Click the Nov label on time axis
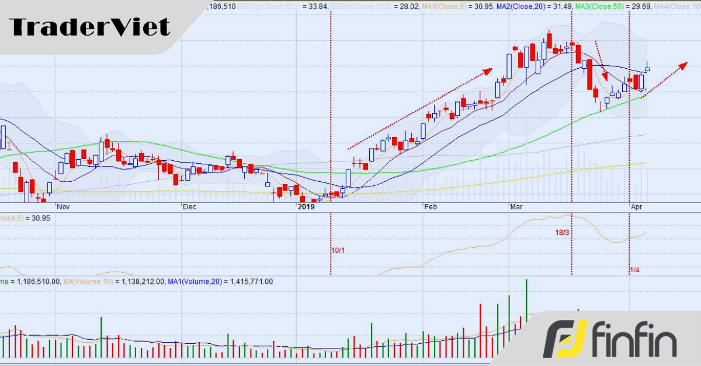 (62, 207)
